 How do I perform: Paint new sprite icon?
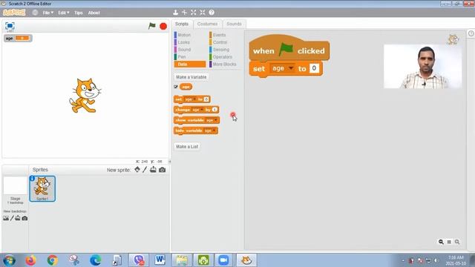click(x=145, y=170)
